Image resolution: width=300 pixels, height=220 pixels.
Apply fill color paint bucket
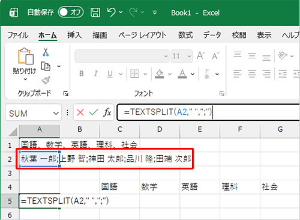click(x=160, y=74)
